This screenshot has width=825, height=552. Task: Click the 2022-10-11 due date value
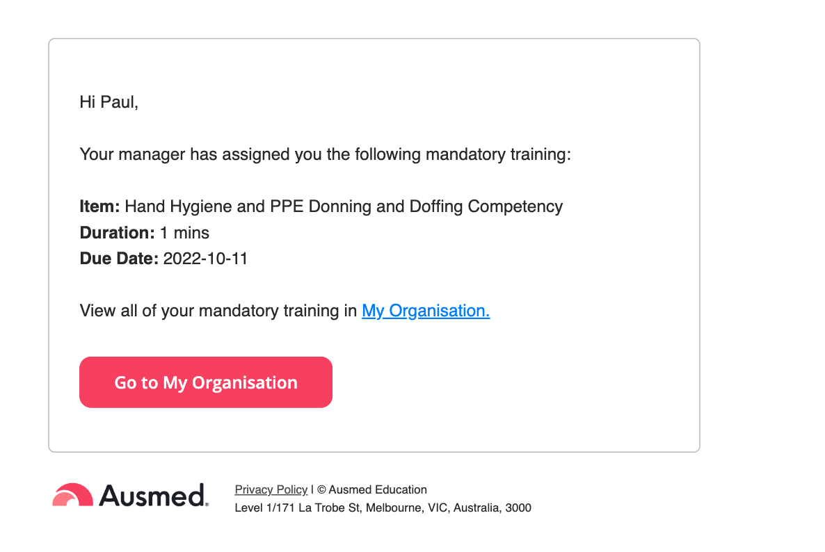click(205, 259)
